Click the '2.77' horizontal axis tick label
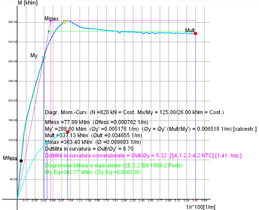Screen dimensions: 259x210 click(x=160, y=201)
